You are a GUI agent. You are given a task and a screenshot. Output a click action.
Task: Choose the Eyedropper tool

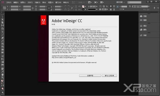click(3, 71)
